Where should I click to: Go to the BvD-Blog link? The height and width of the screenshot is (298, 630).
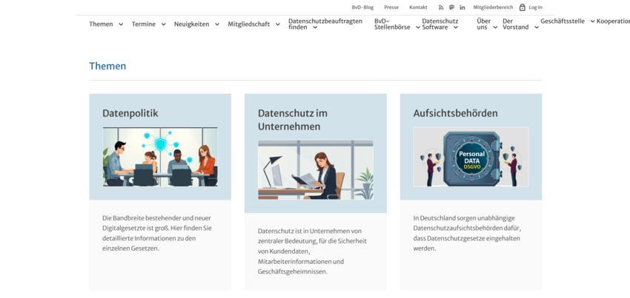[362, 7]
